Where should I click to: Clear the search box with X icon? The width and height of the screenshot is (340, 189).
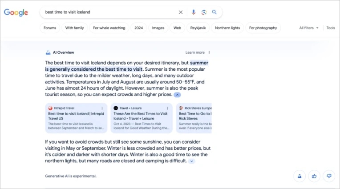click(180, 12)
